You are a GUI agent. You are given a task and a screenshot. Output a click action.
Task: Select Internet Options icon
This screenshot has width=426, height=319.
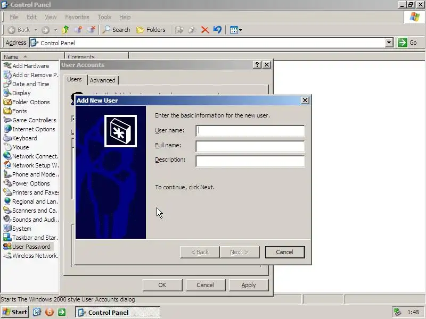click(x=7, y=129)
